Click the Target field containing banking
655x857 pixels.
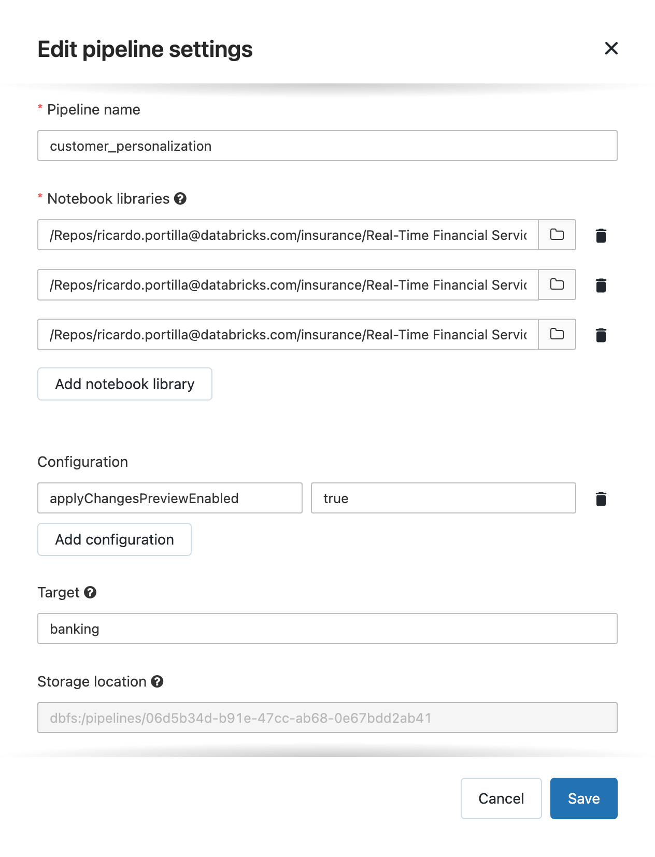[327, 629]
